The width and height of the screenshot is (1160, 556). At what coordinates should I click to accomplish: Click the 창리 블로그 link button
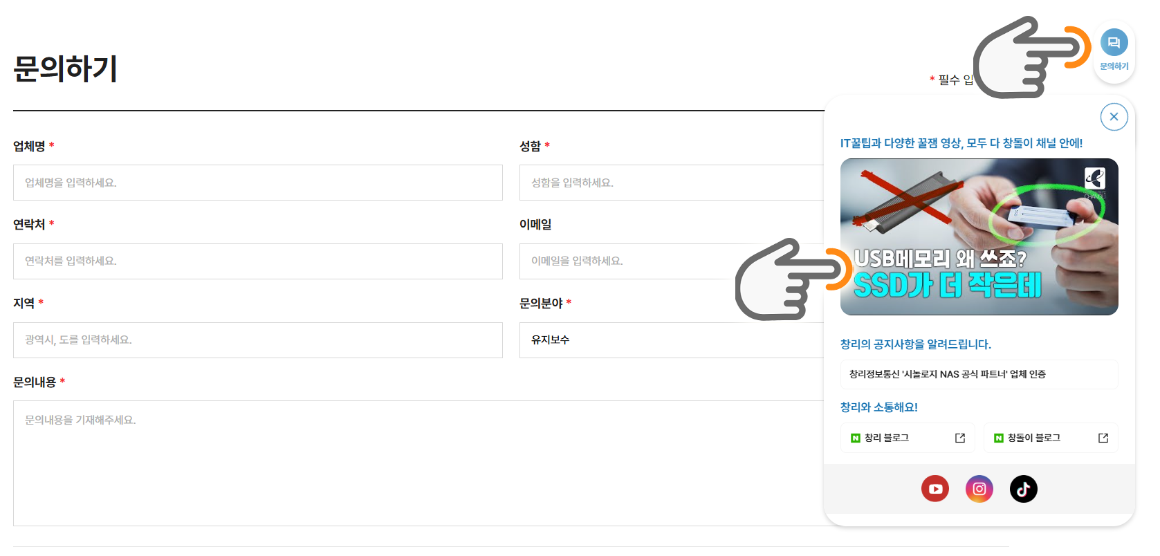pos(899,438)
